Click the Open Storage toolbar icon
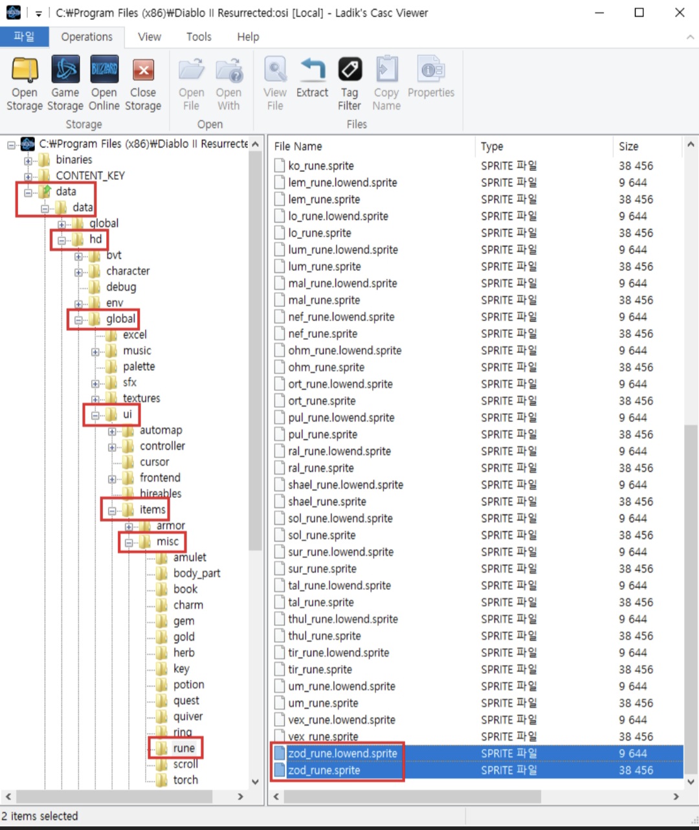Image resolution: width=699 pixels, height=830 pixels. 25,71
